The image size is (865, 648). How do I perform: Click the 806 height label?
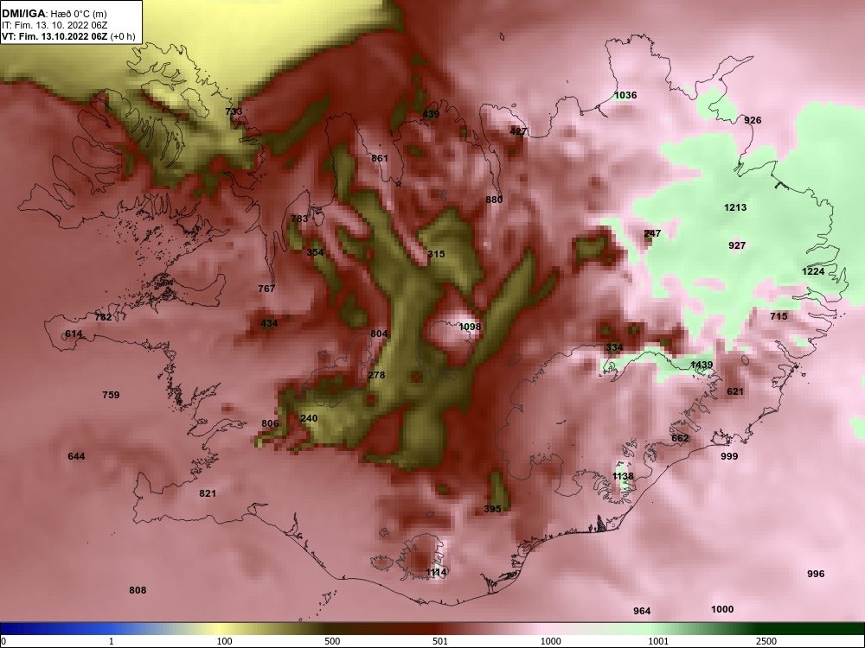pos(270,423)
